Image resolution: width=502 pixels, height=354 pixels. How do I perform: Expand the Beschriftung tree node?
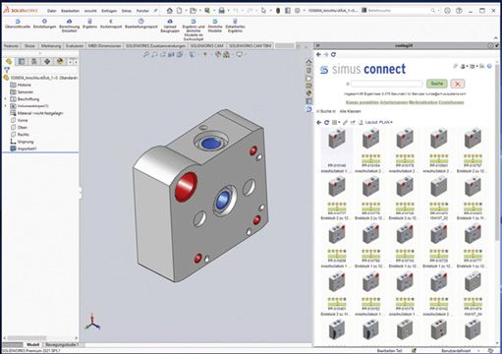click(5, 98)
